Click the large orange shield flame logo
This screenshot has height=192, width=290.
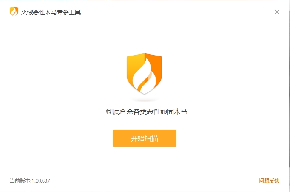tap(144, 74)
